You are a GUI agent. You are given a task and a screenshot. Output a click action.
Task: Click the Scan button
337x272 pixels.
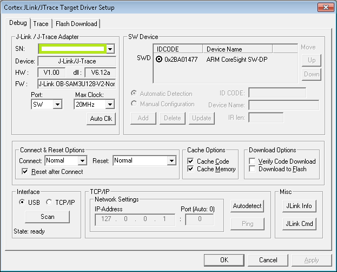[x=47, y=217]
